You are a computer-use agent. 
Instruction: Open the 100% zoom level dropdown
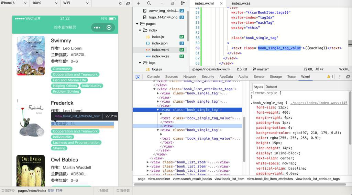pos(45,3)
